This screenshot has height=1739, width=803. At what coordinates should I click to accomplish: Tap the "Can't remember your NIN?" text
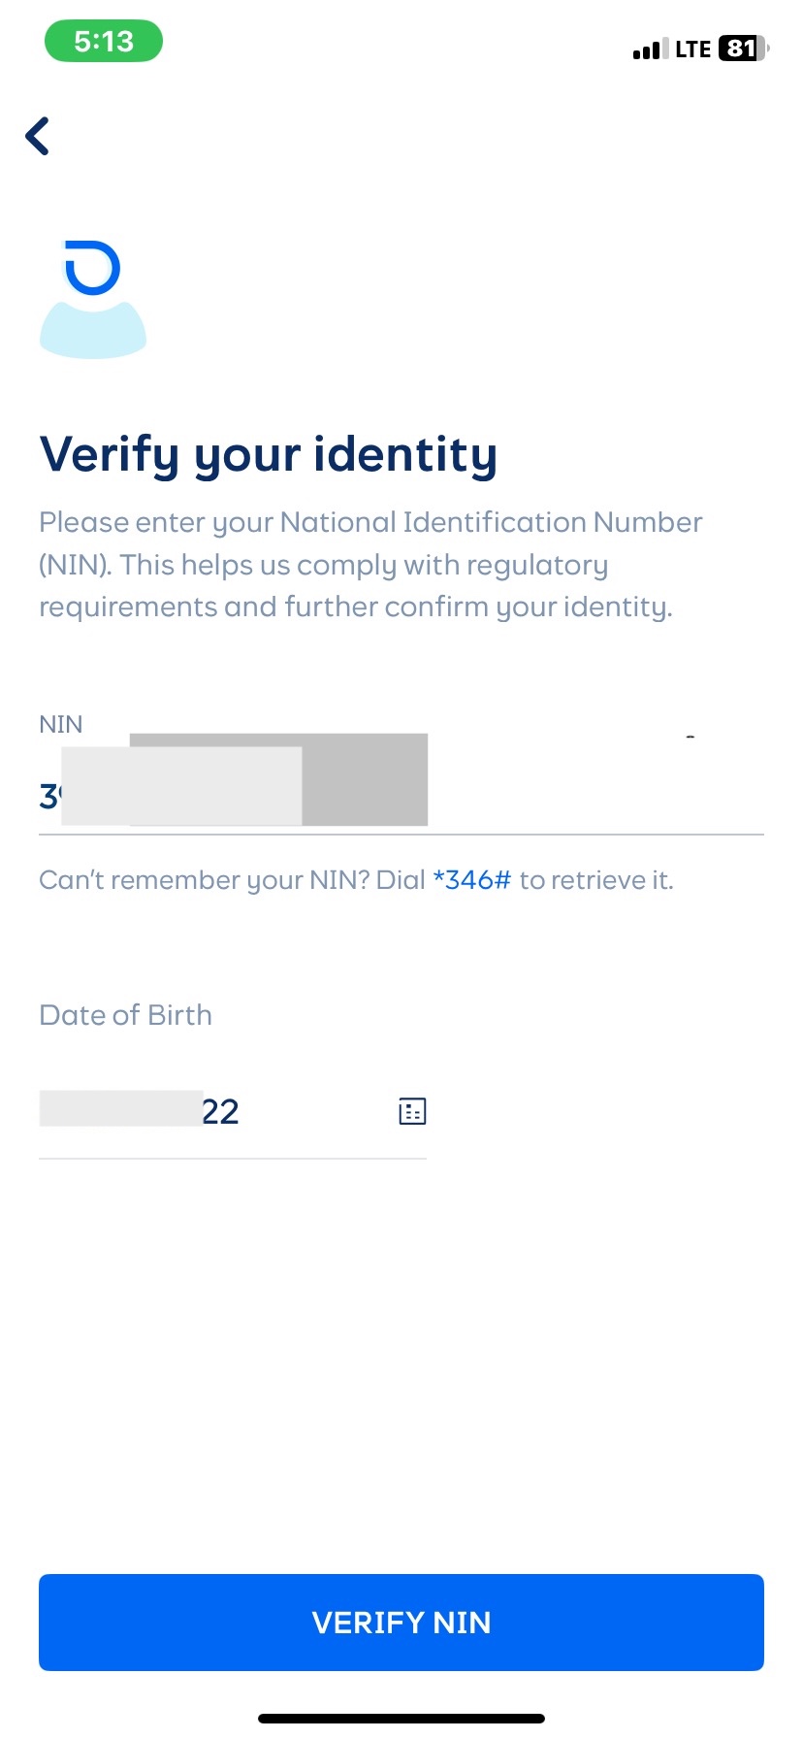(231, 880)
